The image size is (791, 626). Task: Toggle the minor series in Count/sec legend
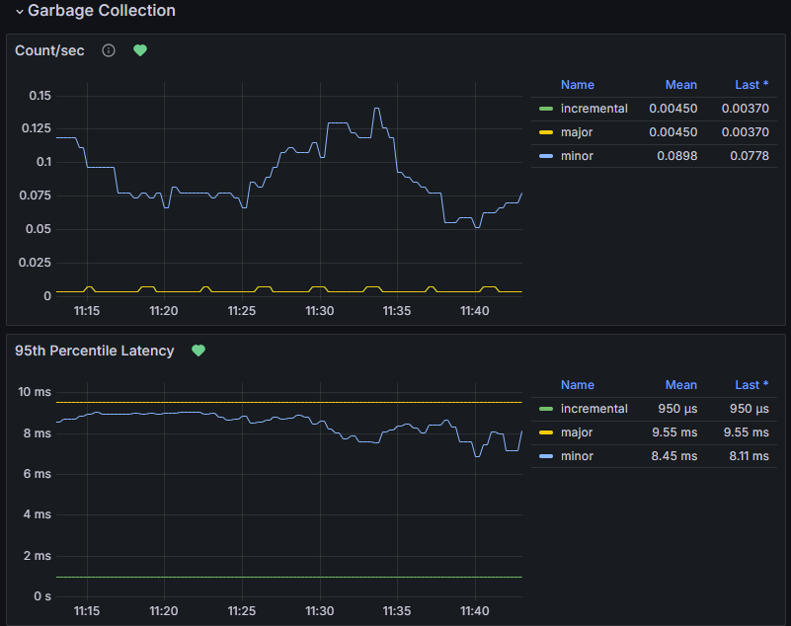(x=577, y=156)
